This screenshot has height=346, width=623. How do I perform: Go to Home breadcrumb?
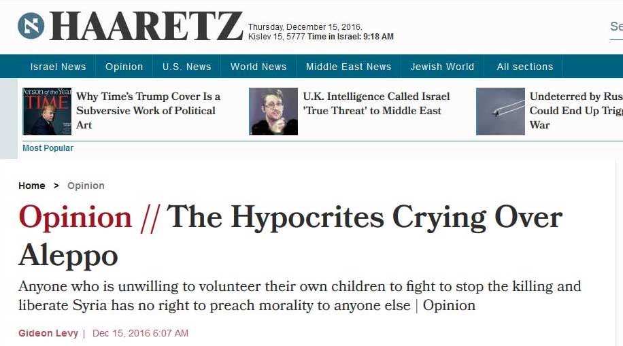(32, 186)
